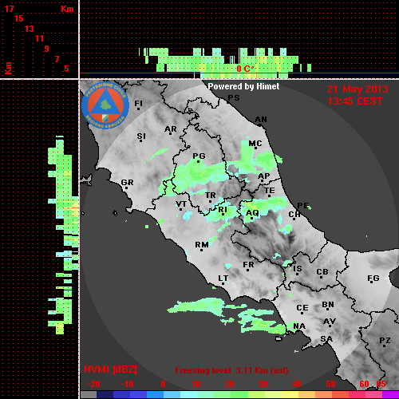Click the 13 km altitude label
Screen dimensions: 399x399
point(30,29)
